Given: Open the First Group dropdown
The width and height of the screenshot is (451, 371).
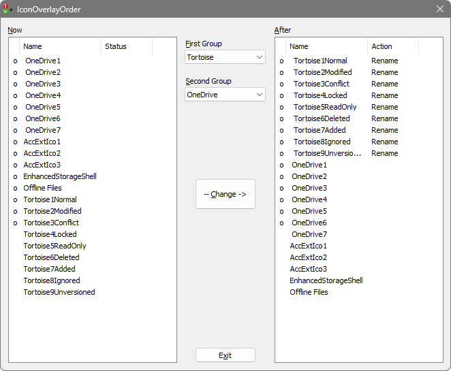Looking at the screenshot, I should click(225, 57).
